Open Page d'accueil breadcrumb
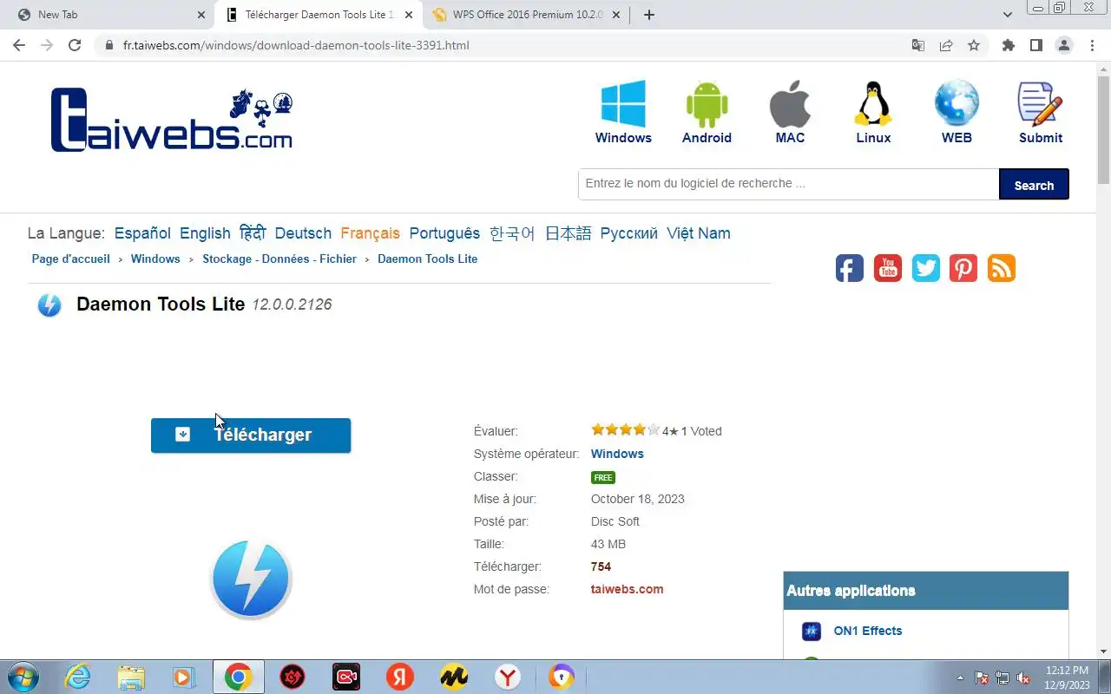Viewport: 1111px width, 694px height. [x=71, y=259]
